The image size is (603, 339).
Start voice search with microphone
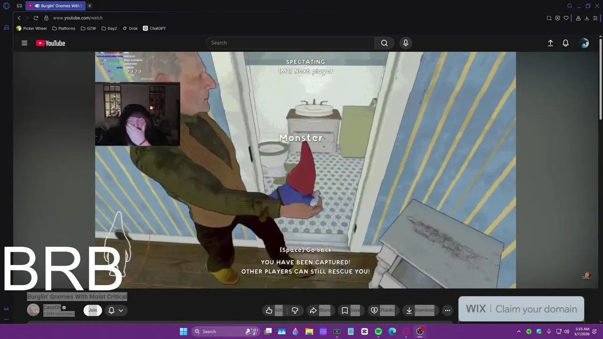pos(406,43)
